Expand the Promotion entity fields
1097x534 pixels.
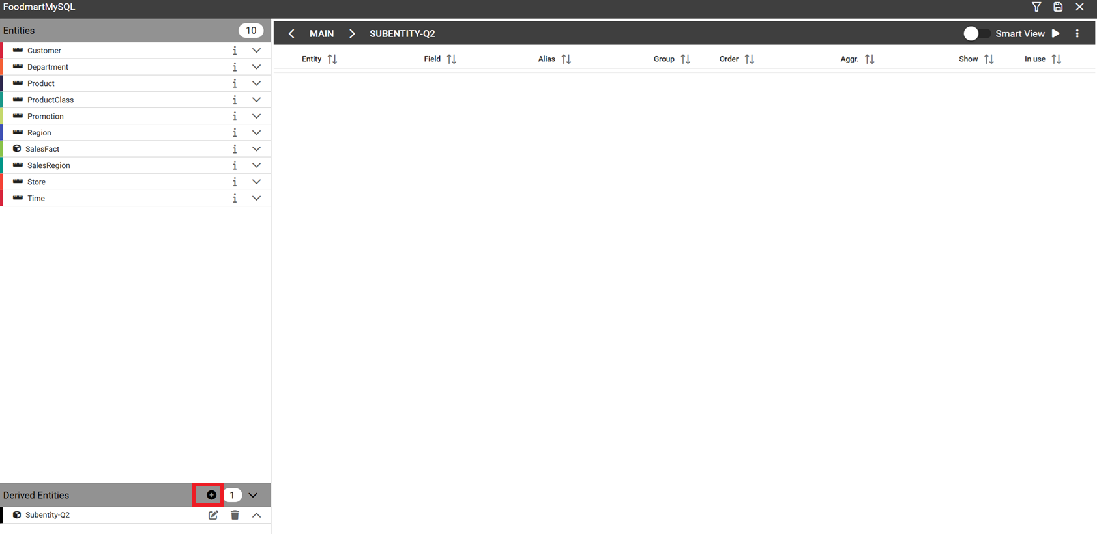pos(257,116)
